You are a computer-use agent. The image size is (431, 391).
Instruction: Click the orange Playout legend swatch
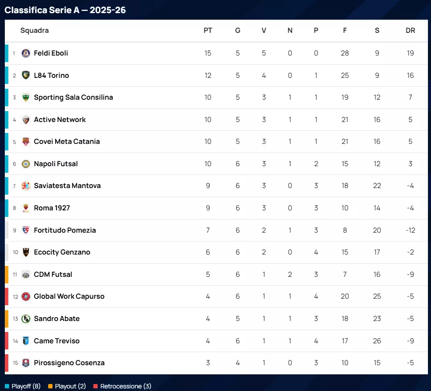(50, 386)
